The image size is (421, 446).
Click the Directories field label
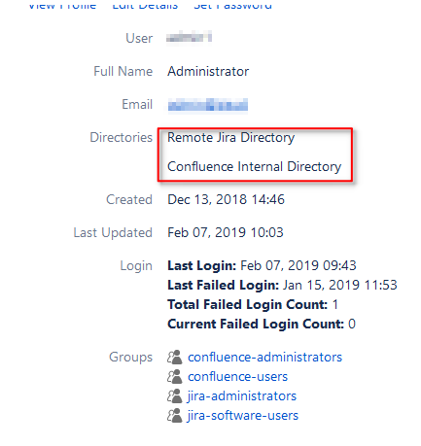point(121,137)
